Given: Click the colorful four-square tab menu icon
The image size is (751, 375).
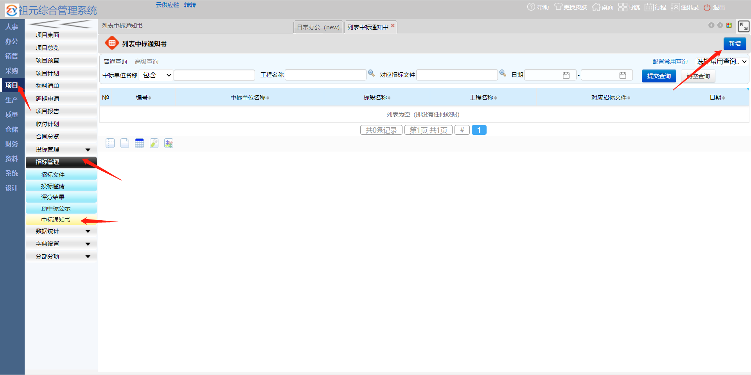Looking at the screenshot, I should point(729,25).
